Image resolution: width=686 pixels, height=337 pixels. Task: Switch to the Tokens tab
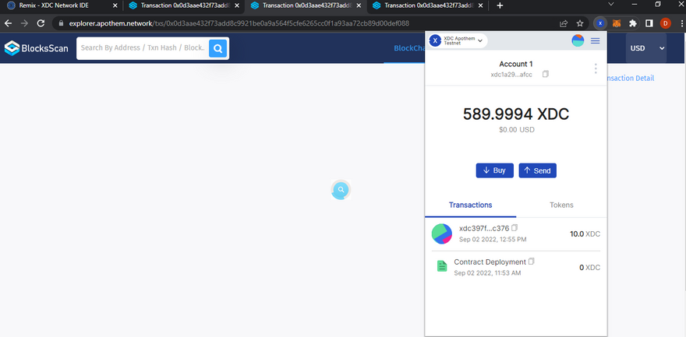(x=561, y=205)
